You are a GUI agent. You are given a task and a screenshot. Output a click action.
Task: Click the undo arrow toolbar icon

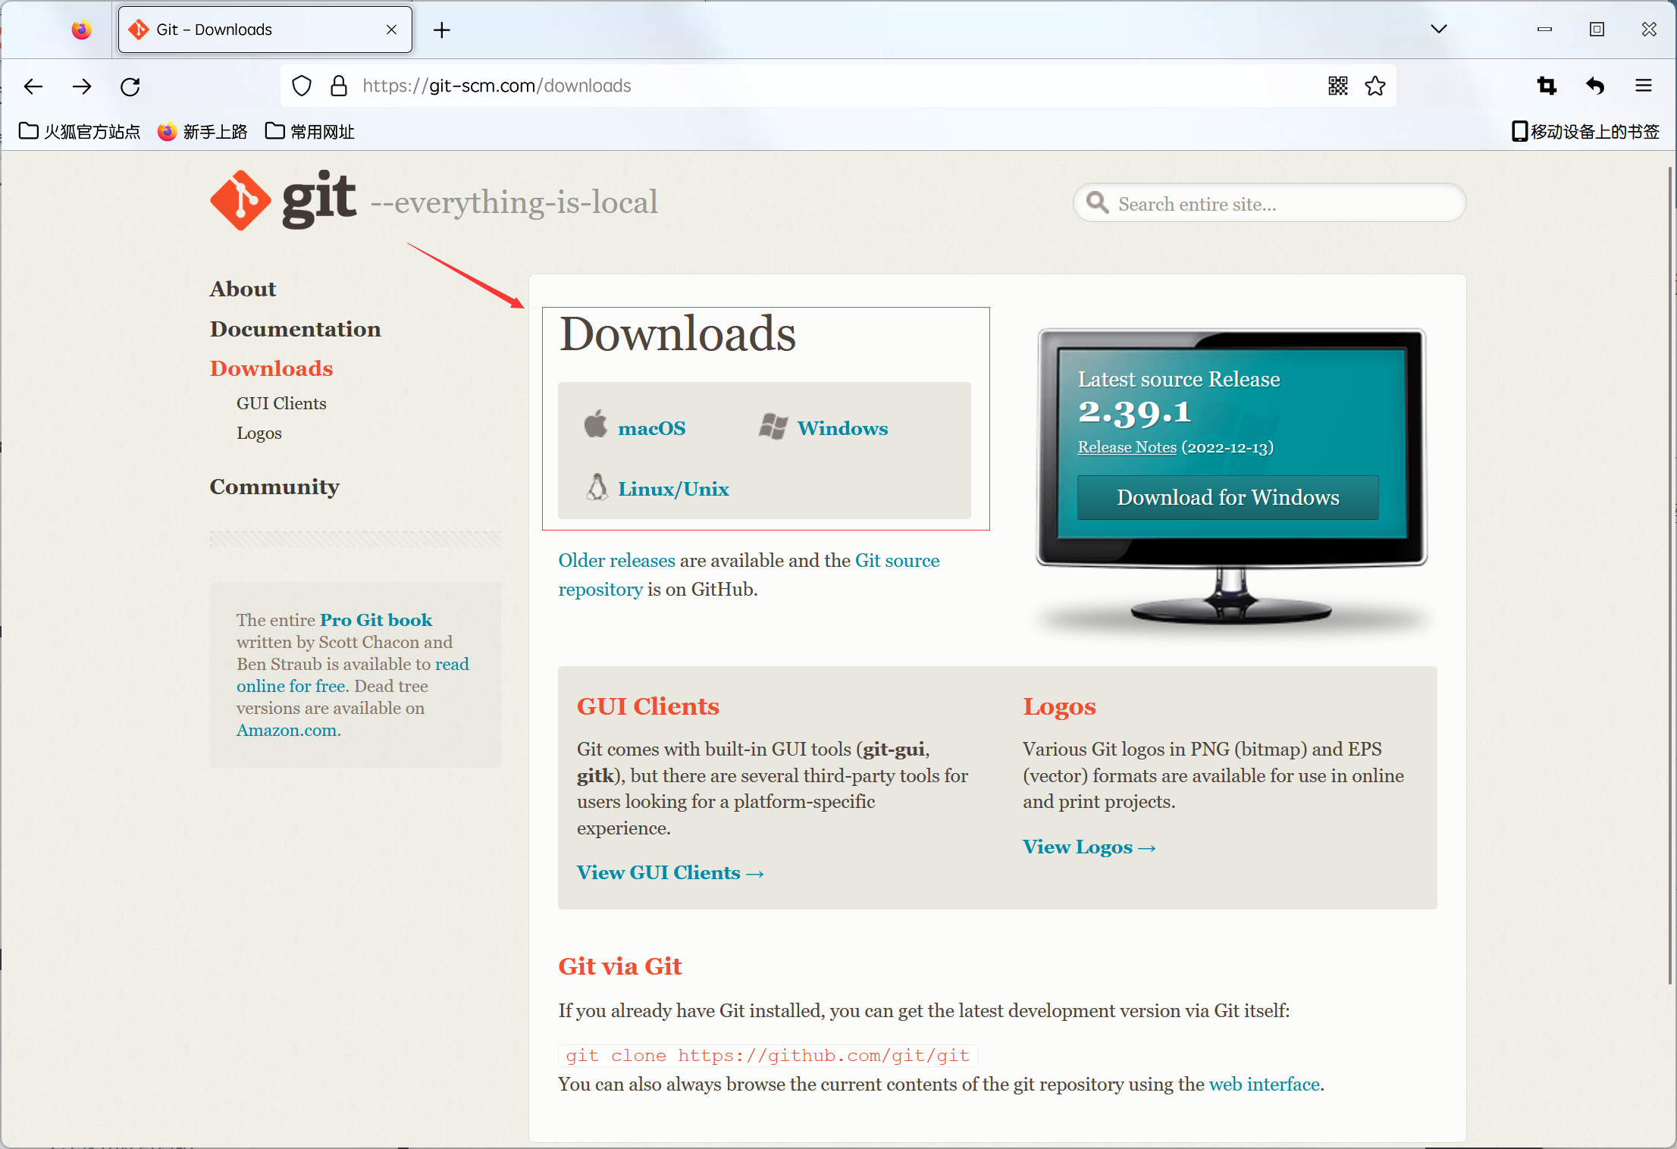point(1595,86)
